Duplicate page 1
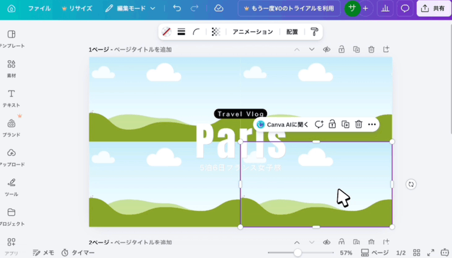 357,49
